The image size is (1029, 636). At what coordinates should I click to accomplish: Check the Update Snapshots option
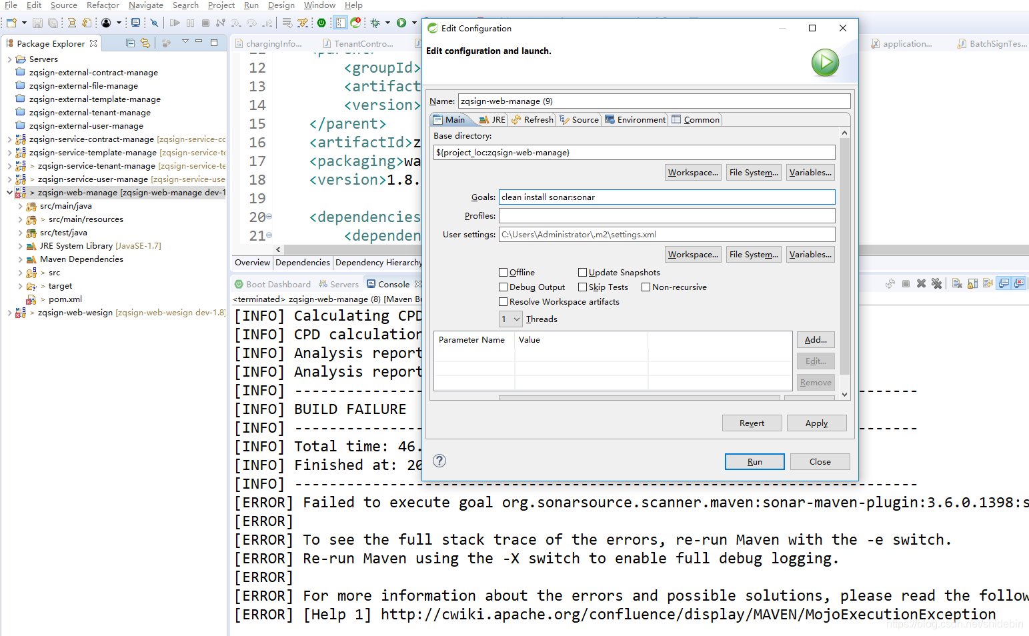tap(582, 272)
